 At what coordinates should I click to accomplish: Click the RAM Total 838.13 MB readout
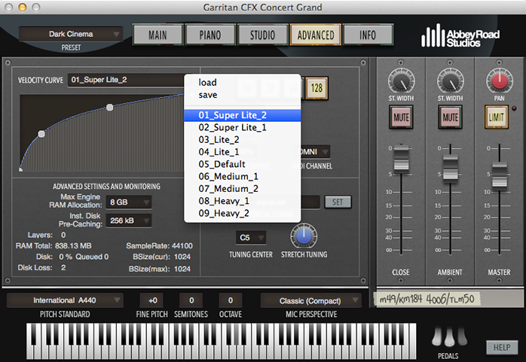coord(54,246)
